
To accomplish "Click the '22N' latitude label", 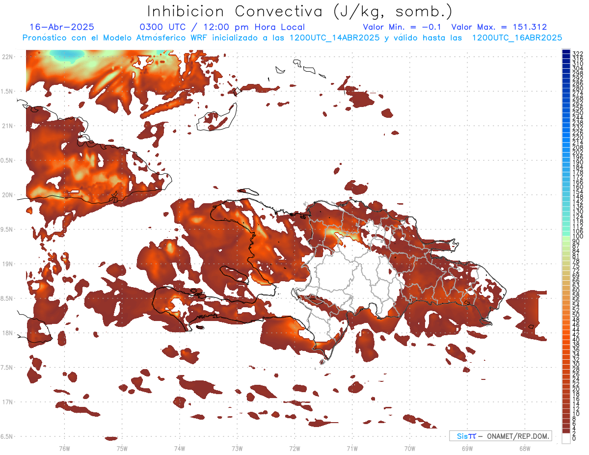I will click(x=7, y=57).
